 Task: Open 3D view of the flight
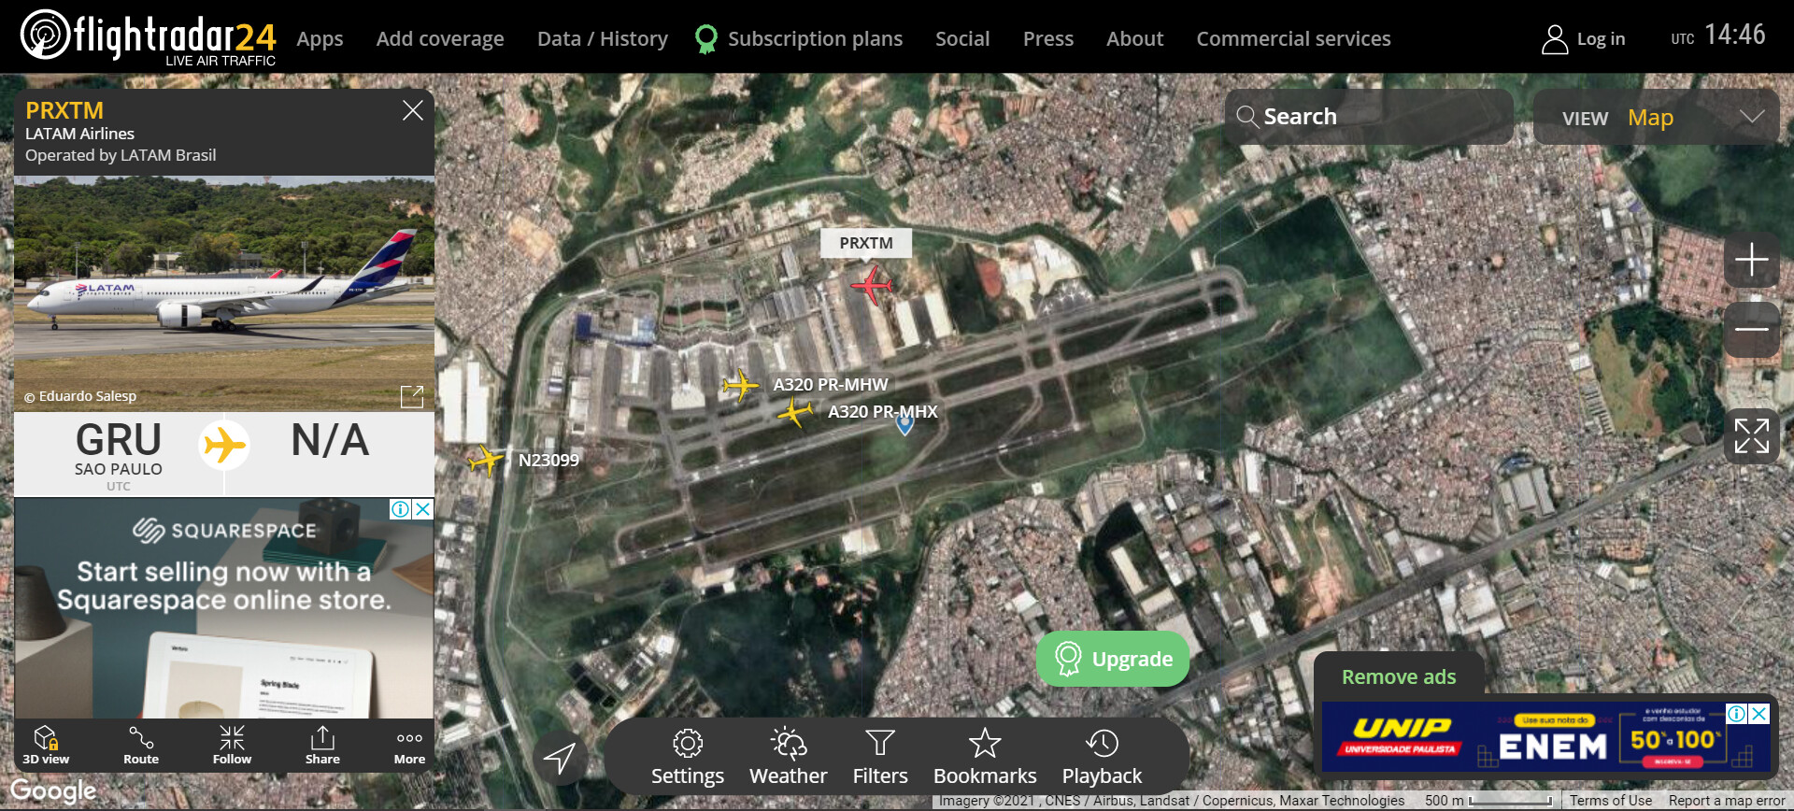point(46,745)
